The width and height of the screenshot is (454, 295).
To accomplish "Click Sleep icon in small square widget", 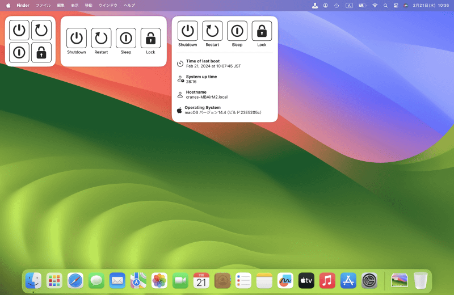I will (x=19, y=52).
